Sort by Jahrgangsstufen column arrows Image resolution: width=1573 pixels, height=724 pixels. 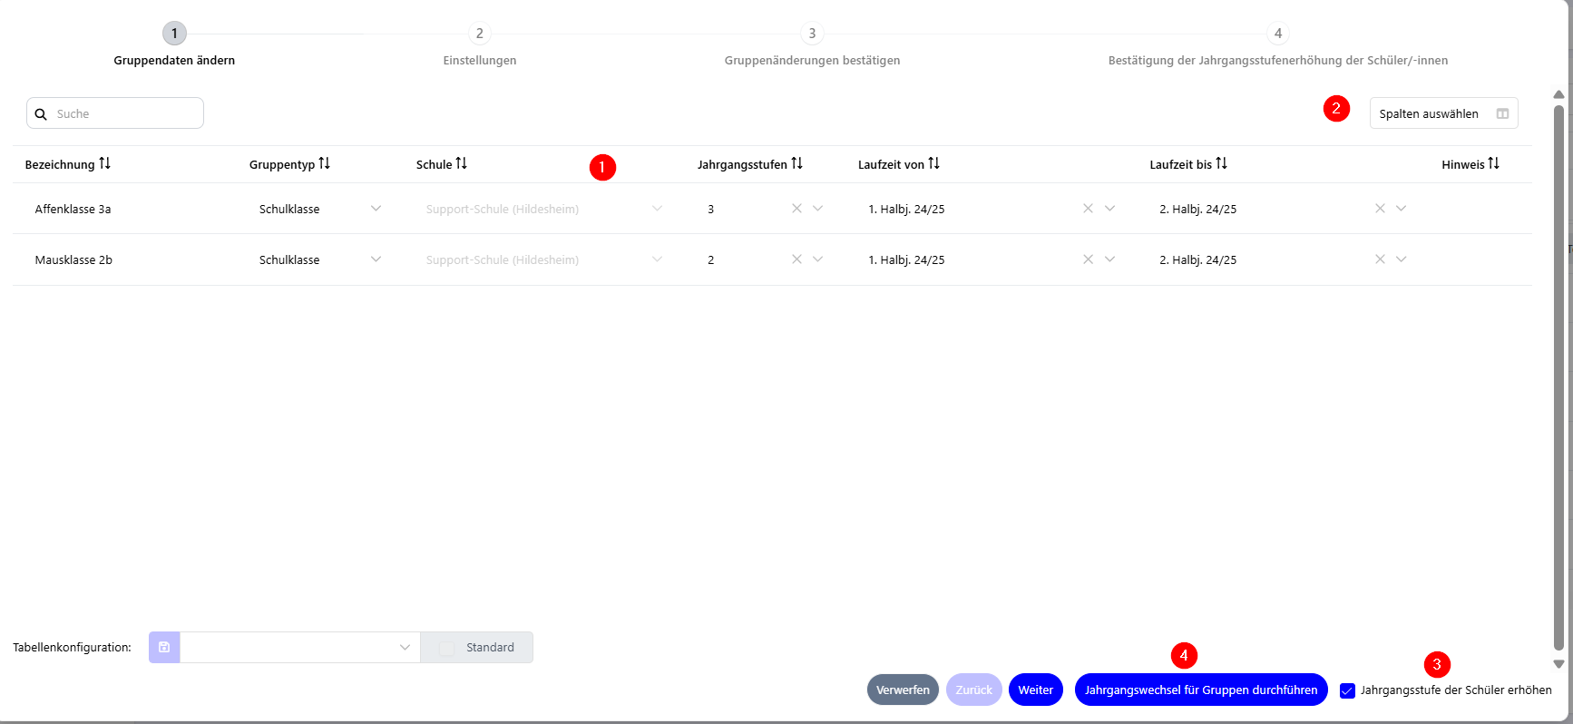coord(797,163)
